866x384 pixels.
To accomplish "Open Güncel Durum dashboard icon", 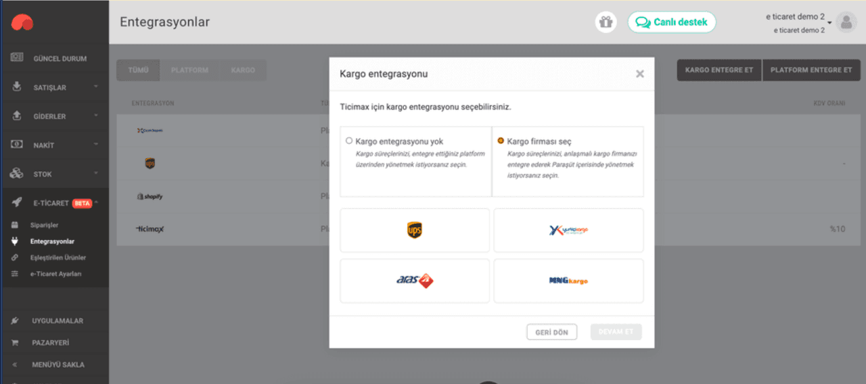I will [x=17, y=58].
